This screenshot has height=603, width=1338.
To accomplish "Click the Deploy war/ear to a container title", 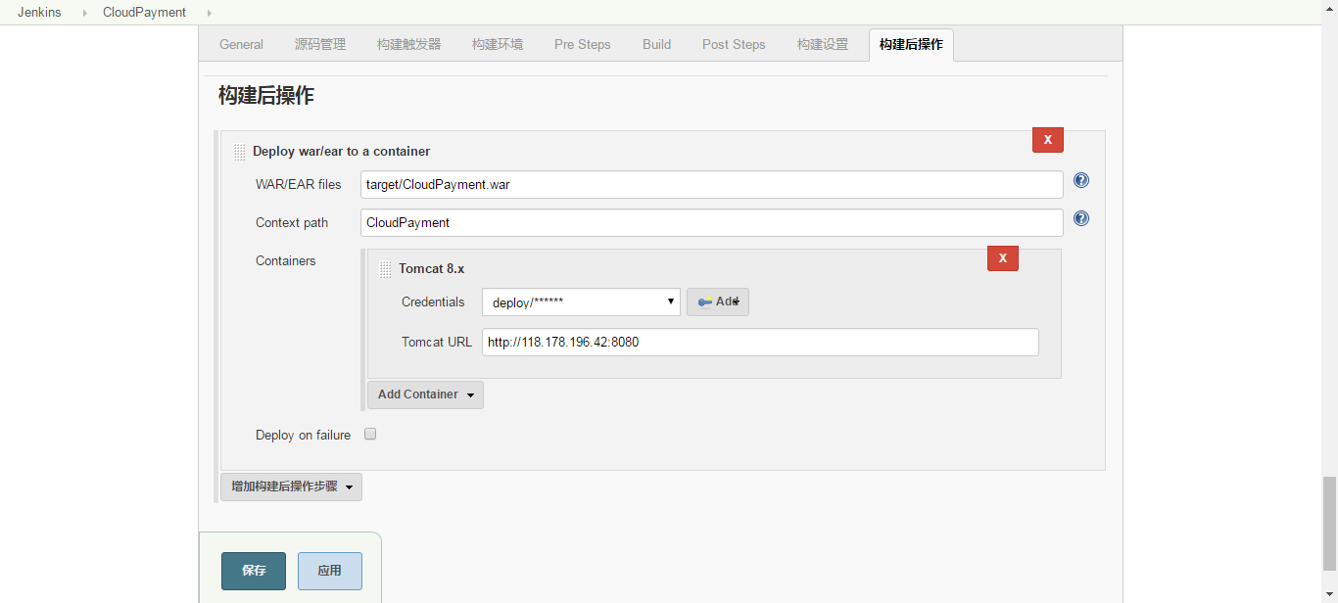I will 341,151.
